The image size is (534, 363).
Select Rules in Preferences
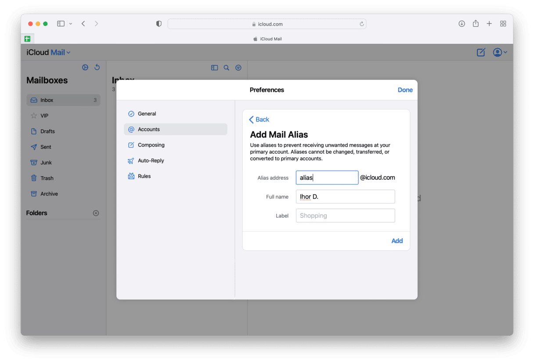[176, 176]
